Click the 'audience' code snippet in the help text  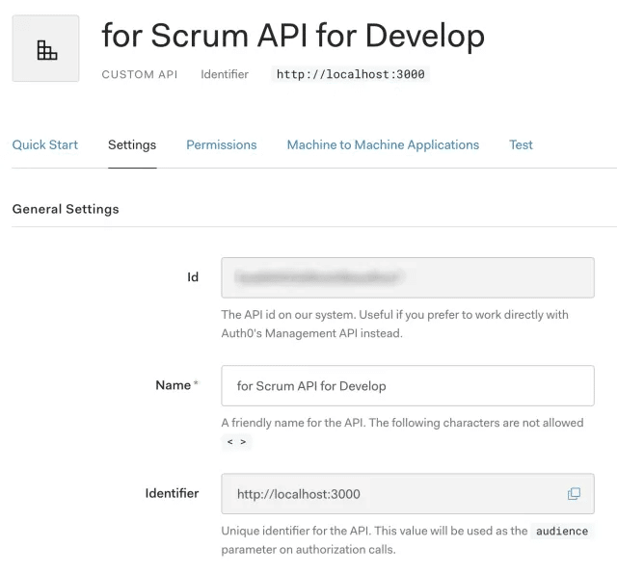coord(561,531)
